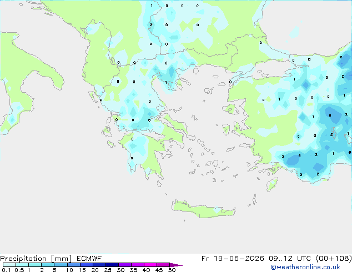352x272 pixels.
Task: Select the 2–5 mm legend color swatch
Action: [48, 265]
